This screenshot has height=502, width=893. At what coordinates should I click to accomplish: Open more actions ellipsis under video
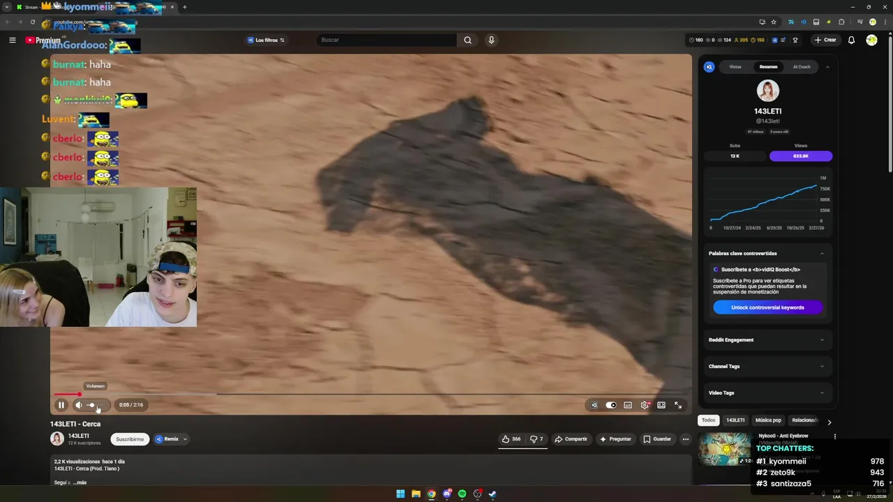pyautogui.click(x=686, y=439)
